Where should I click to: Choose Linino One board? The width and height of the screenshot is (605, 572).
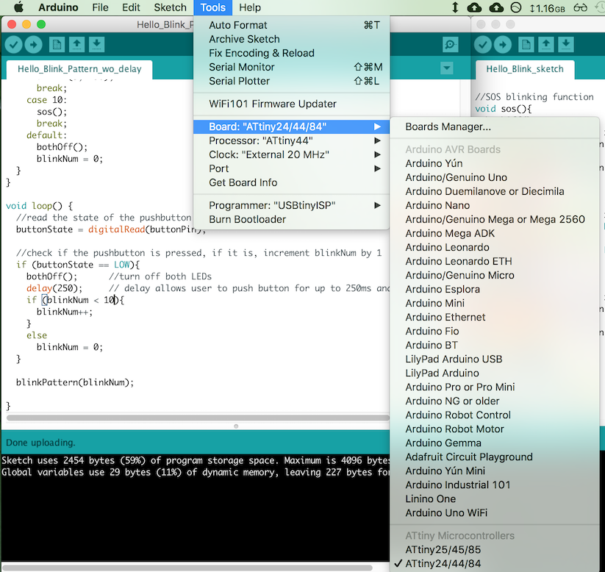[495, 498]
